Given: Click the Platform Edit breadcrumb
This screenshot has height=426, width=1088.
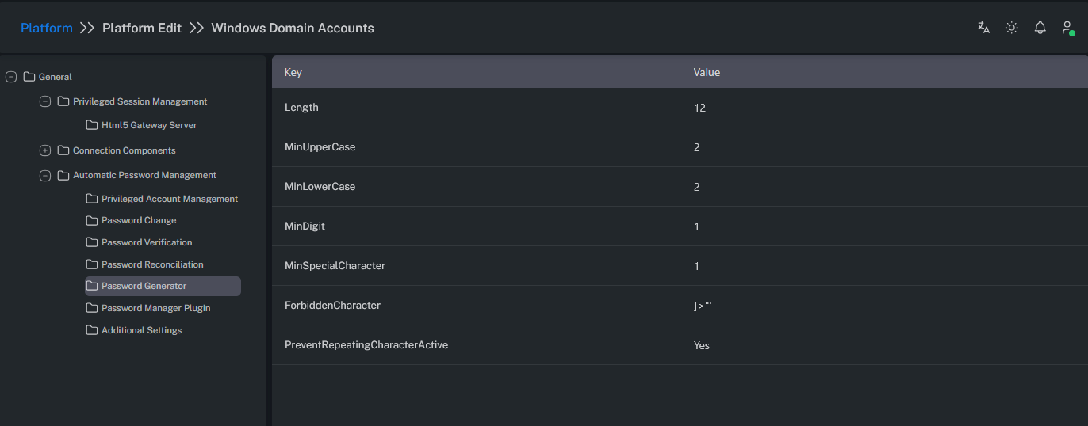Looking at the screenshot, I should [142, 28].
